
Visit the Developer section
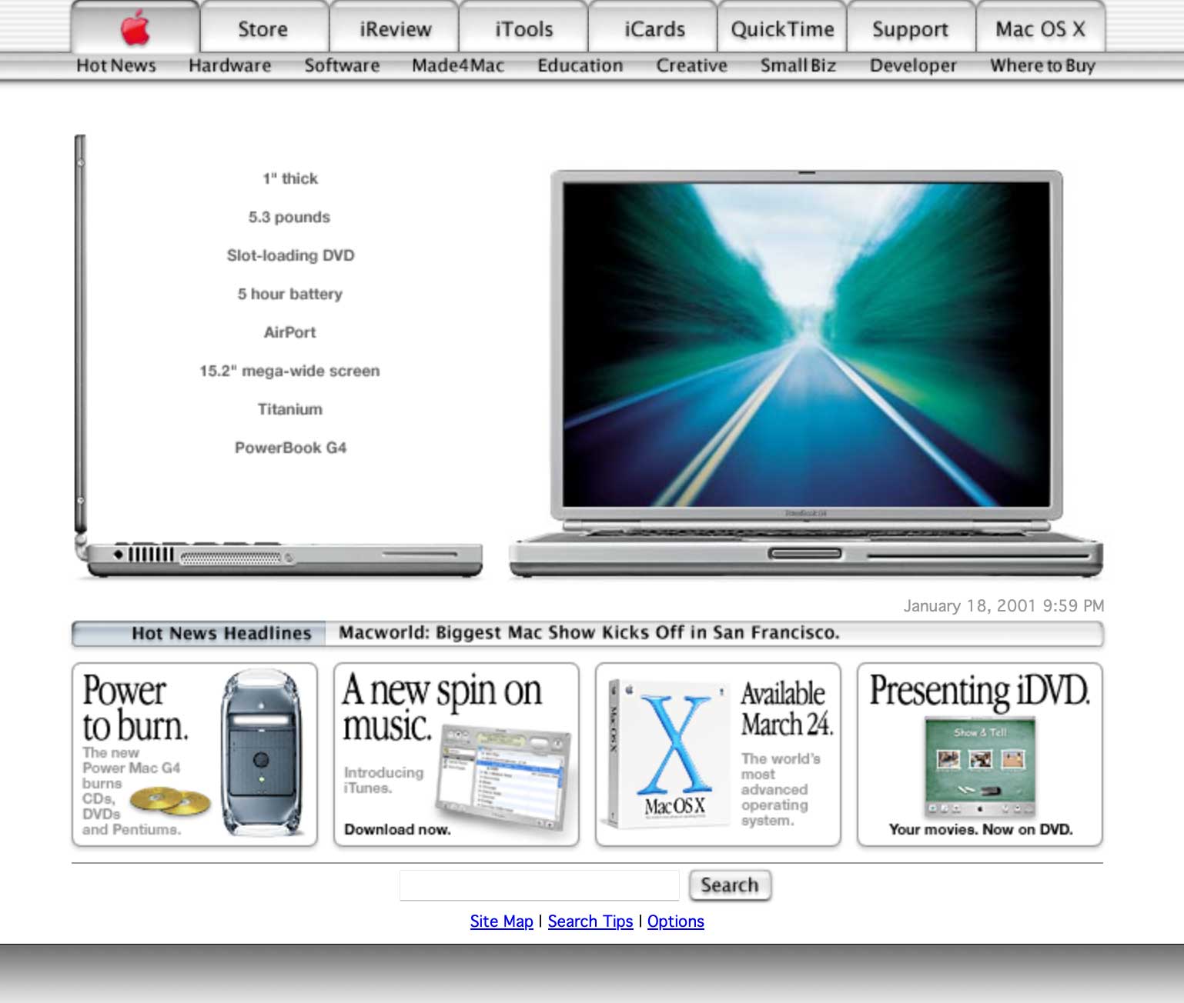click(914, 65)
